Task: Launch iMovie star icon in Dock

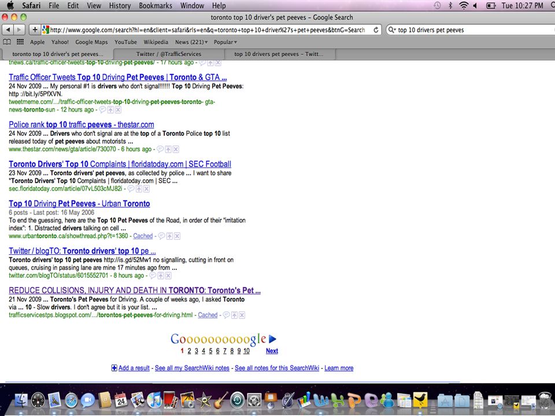Action: click(204, 400)
